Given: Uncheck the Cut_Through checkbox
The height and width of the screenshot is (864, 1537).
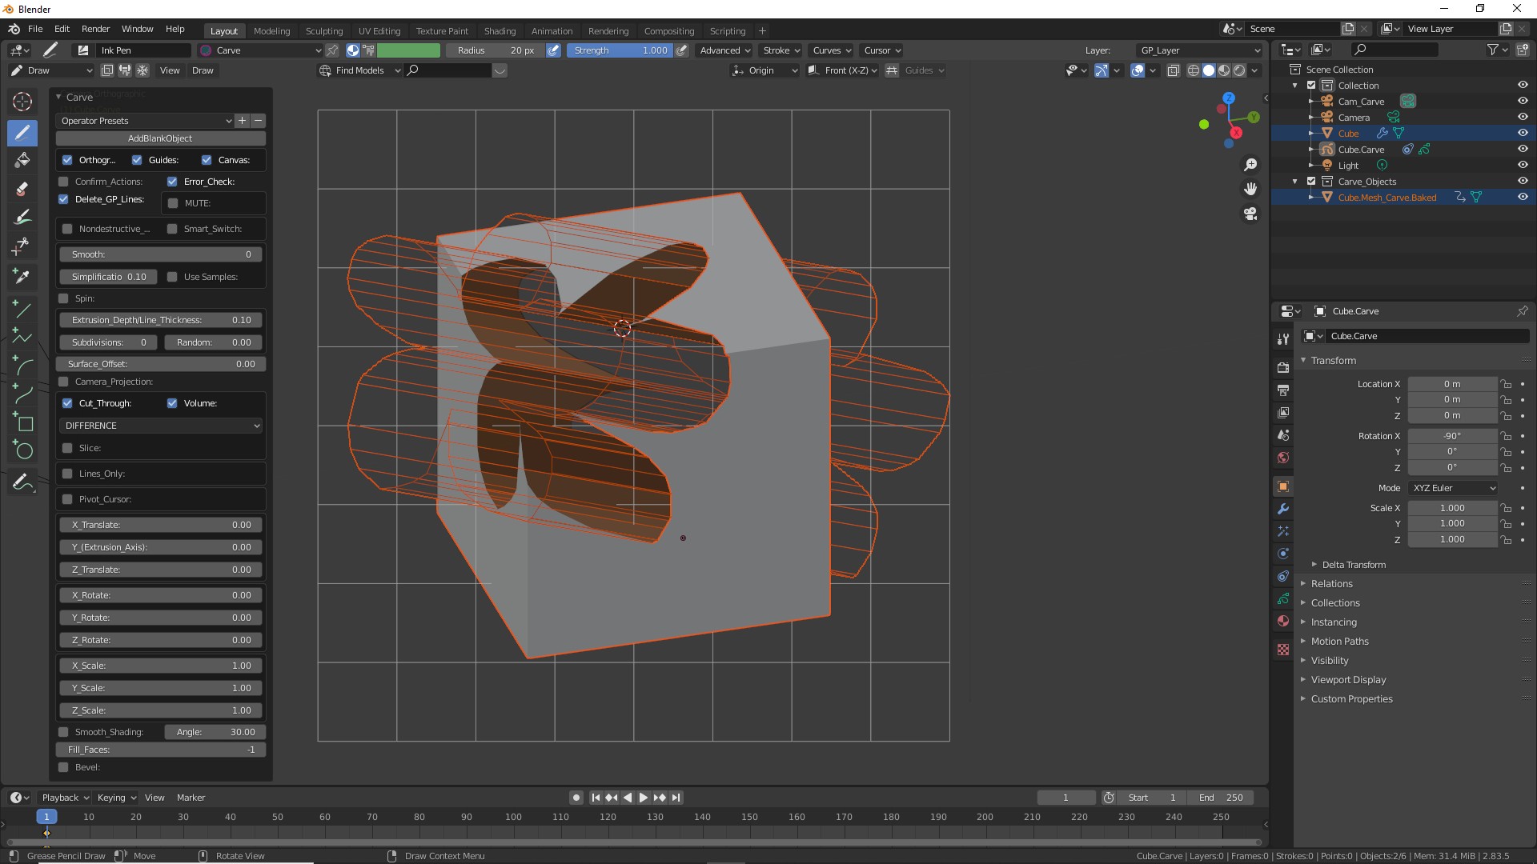Looking at the screenshot, I should (x=68, y=403).
